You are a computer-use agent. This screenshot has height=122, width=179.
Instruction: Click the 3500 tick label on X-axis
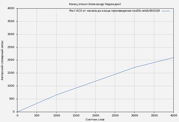pyautogui.click(x=154, y=115)
